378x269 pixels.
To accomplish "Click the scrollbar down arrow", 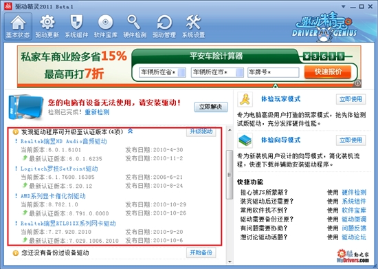I will pos(230,261).
